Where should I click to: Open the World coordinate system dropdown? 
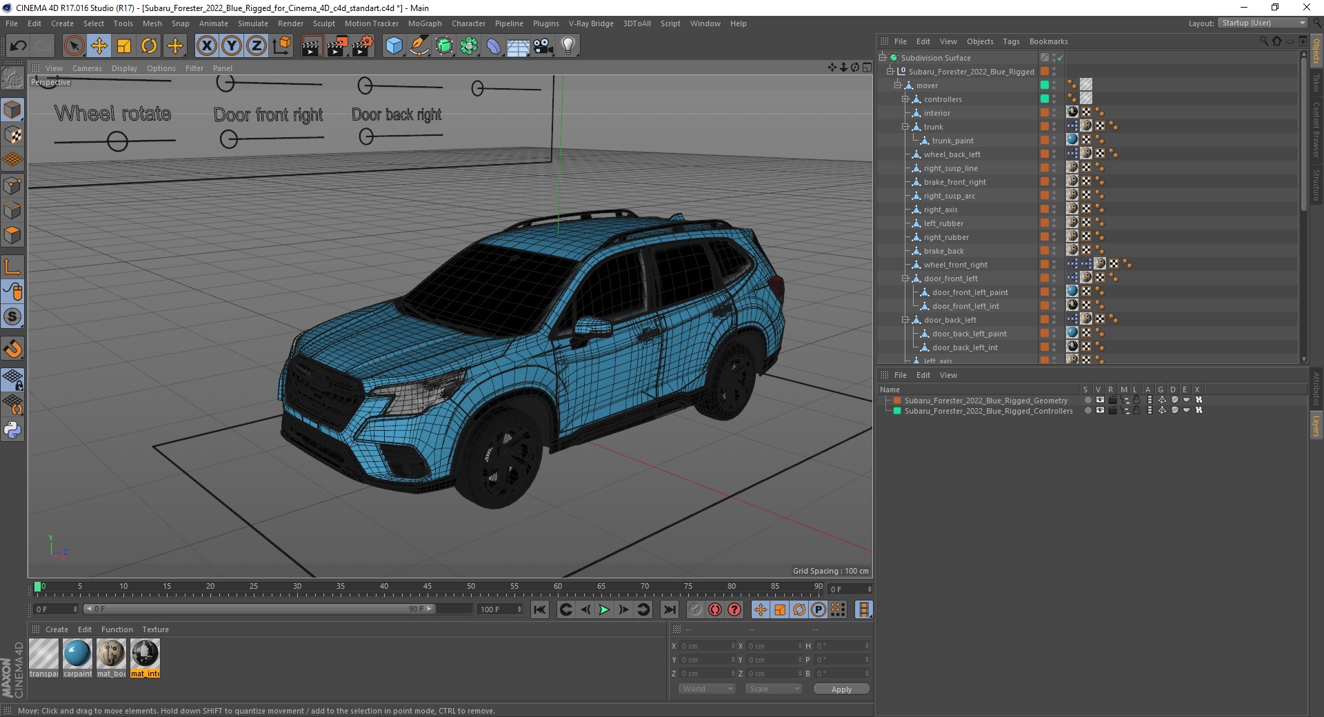tap(707, 689)
